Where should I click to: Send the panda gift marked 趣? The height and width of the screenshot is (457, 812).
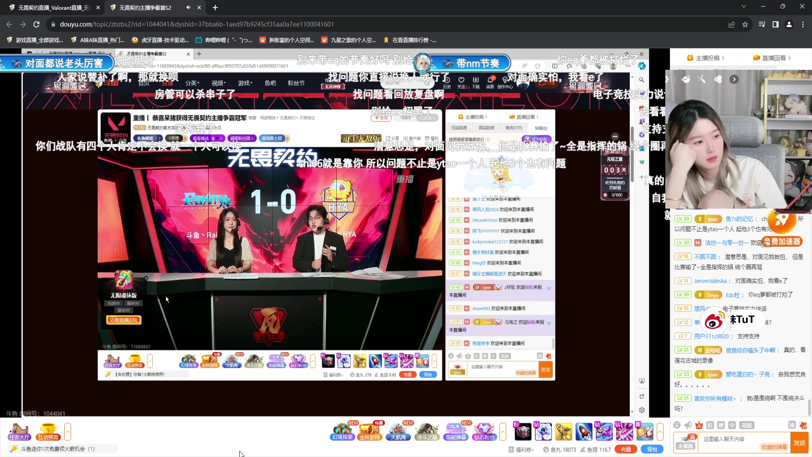(x=645, y=432)
